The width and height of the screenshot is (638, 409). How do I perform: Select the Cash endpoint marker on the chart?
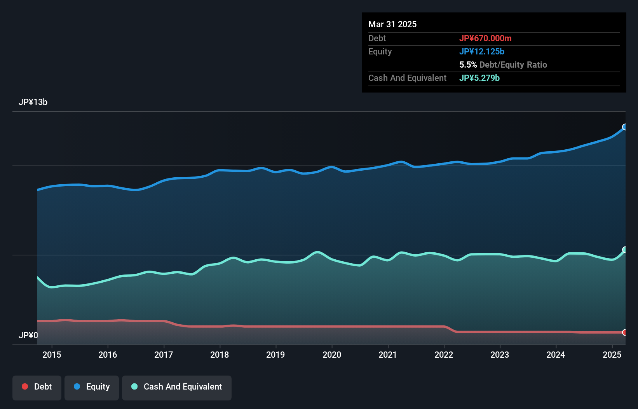(624, 249)
